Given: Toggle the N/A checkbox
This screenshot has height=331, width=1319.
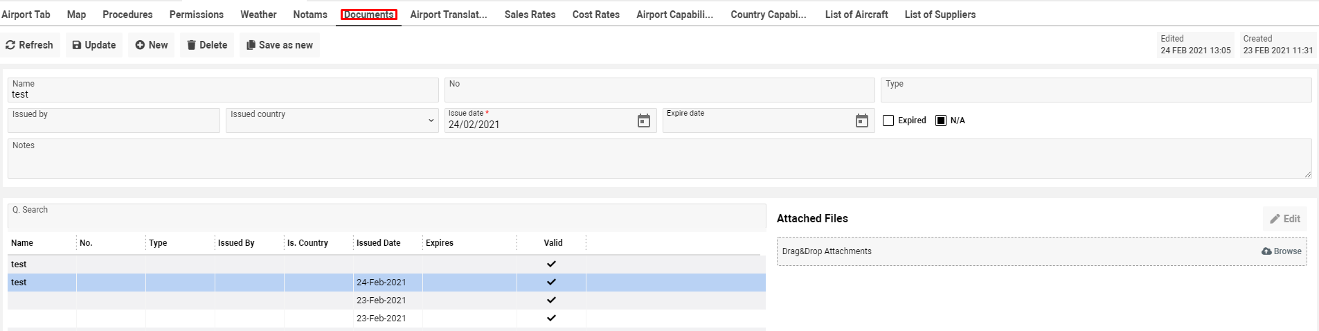Looking at the screenshot, I should tap(941, 120).
